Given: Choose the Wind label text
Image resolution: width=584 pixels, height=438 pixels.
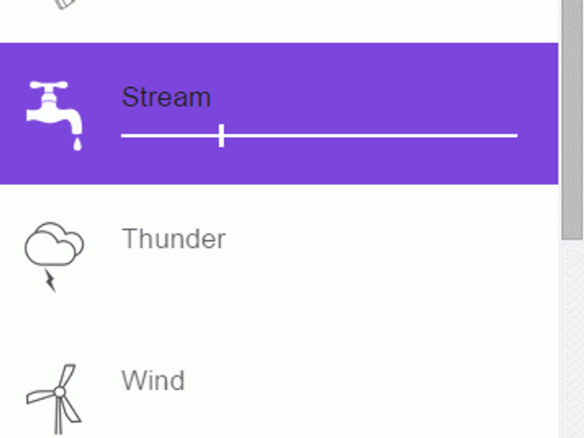Looking at the screenshot, I should (x=153, y=381).
